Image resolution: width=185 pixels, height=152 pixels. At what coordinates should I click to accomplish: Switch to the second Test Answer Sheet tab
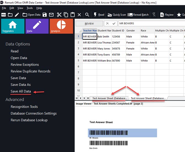(148, 98)
